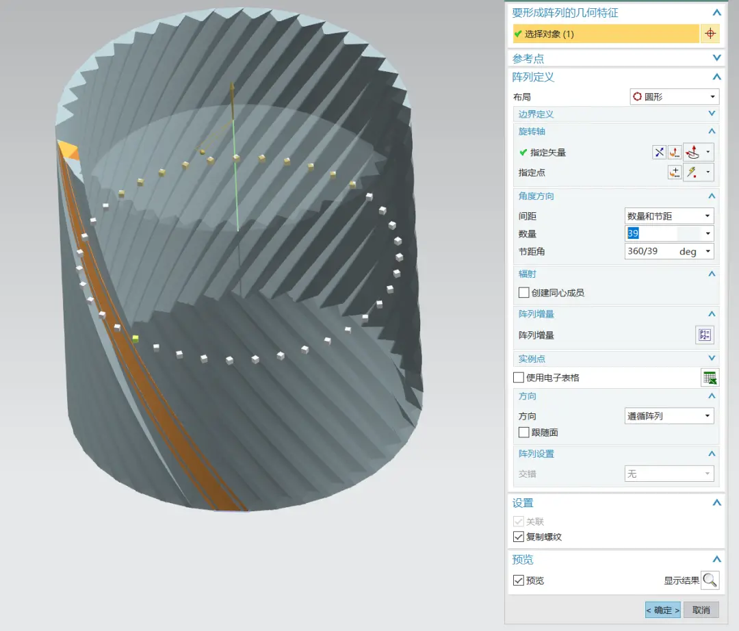
Task: Activate the 选择对象 (1) selection row
Action: (x=606, y=34)
